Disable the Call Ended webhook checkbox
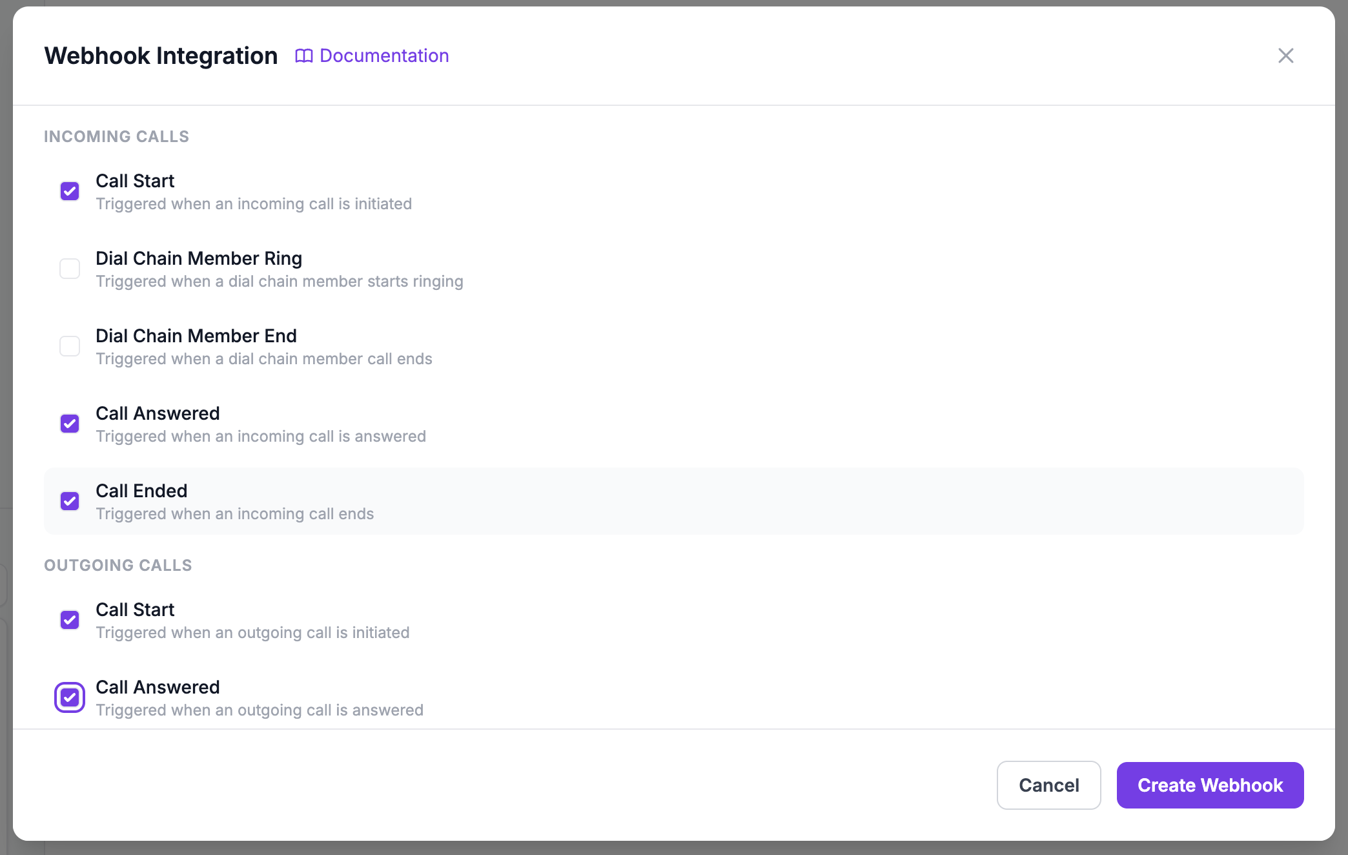Viewport: 1348px width, 855px height. 70,501
